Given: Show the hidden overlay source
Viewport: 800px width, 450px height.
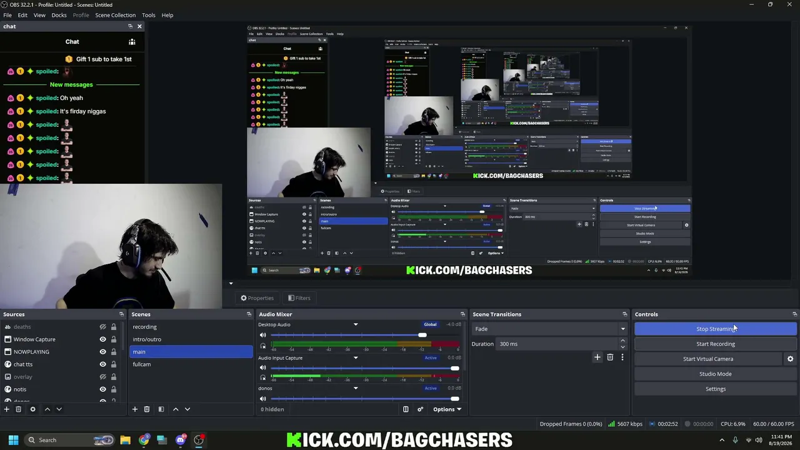Looking at the screenshot, I should click(x=102, y=377).
